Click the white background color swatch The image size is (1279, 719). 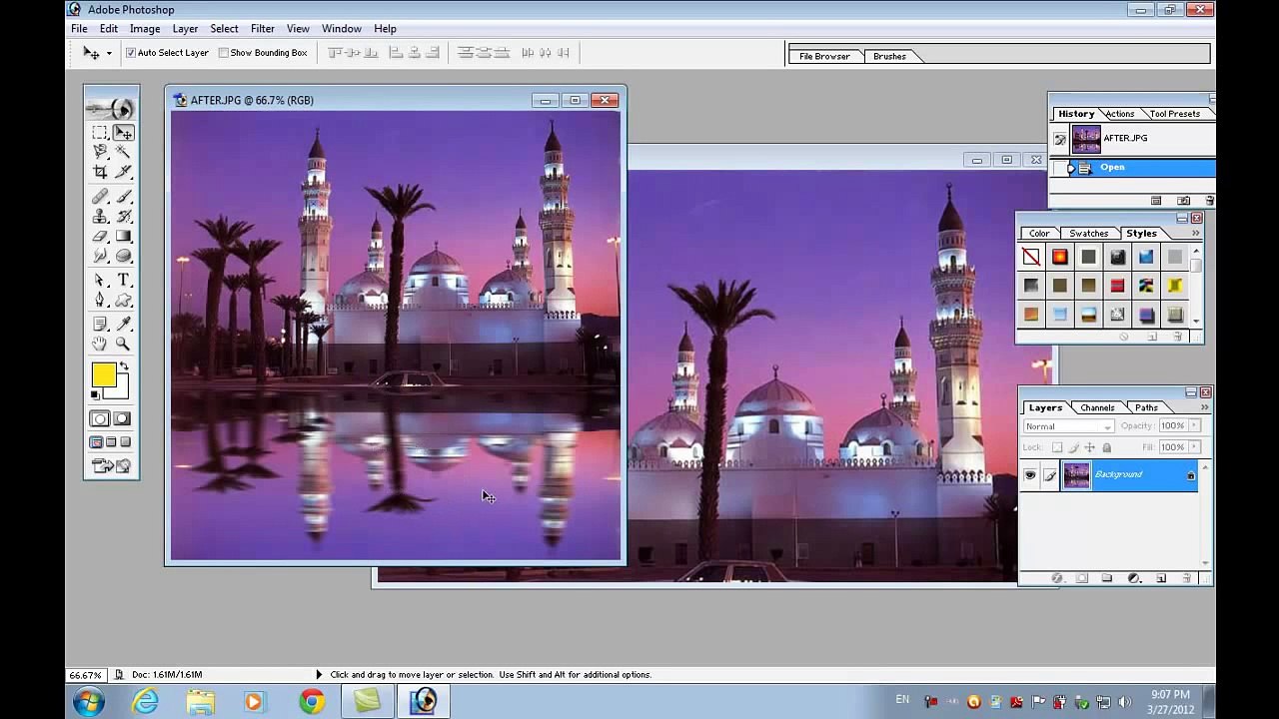click(x=120, y=390)
